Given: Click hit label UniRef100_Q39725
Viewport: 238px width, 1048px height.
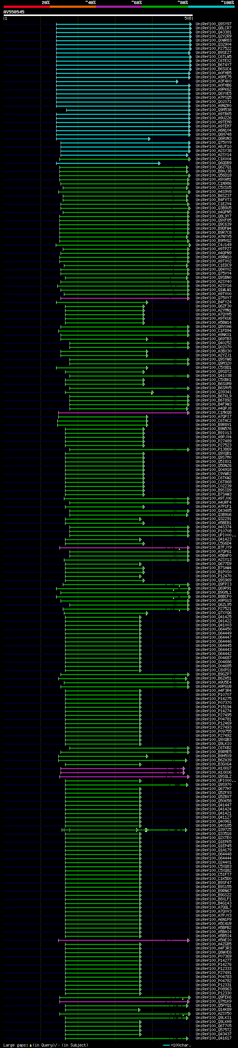Looking at the screenshot, I should 213,829.
